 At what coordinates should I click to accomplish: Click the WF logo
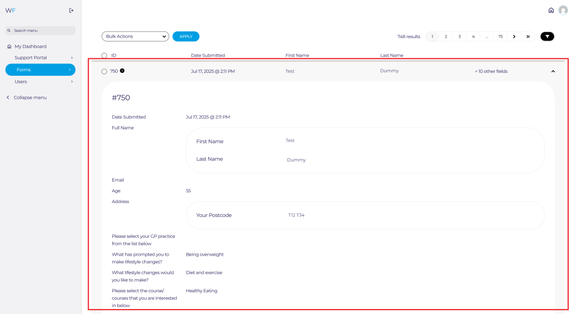pos(10,10)
